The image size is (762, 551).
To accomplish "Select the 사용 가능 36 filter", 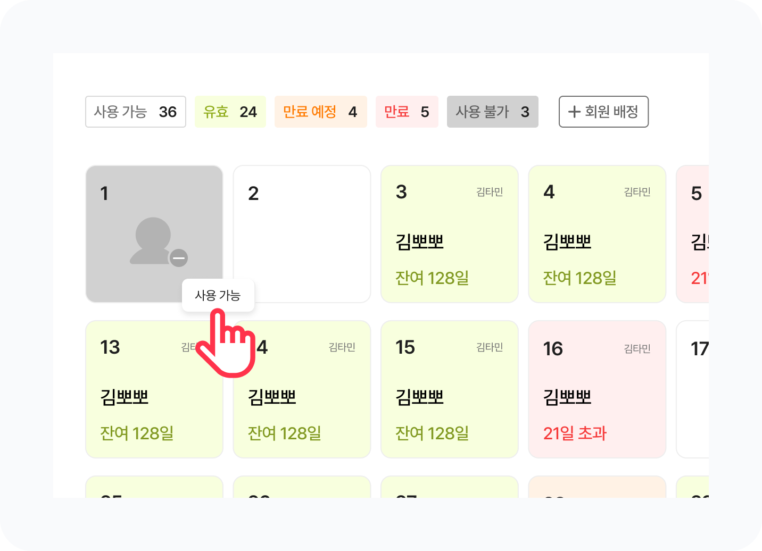I will coord(136,112).
